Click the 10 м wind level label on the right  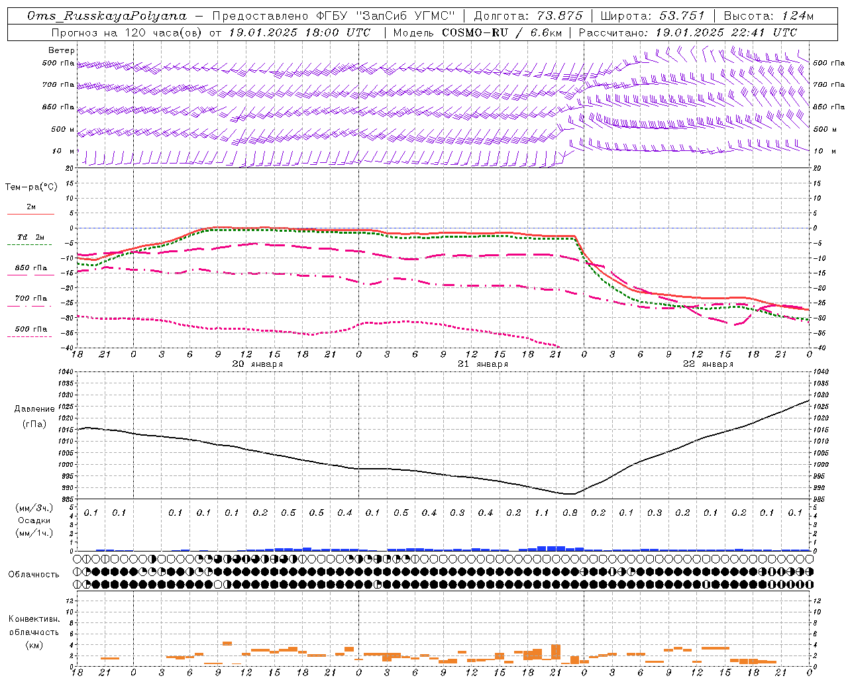point(824,151)
